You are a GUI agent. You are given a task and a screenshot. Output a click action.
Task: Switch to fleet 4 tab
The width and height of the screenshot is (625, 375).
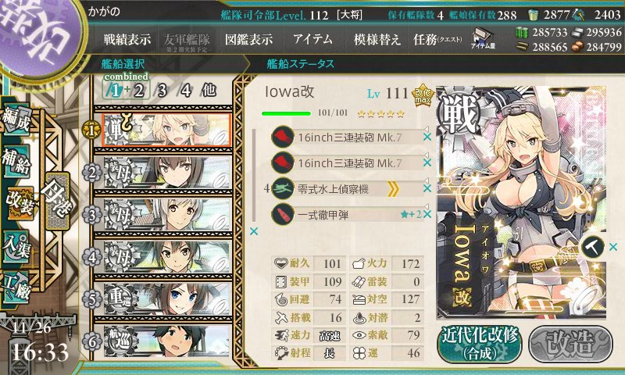coord(185,91)
